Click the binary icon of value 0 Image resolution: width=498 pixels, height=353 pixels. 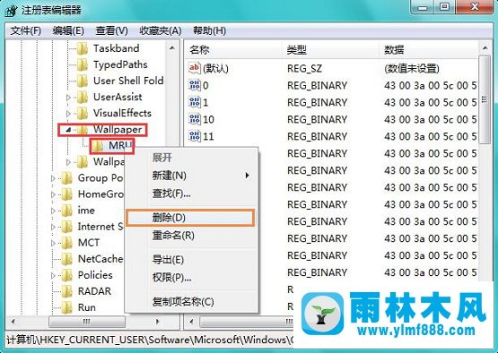click(195, 85)
